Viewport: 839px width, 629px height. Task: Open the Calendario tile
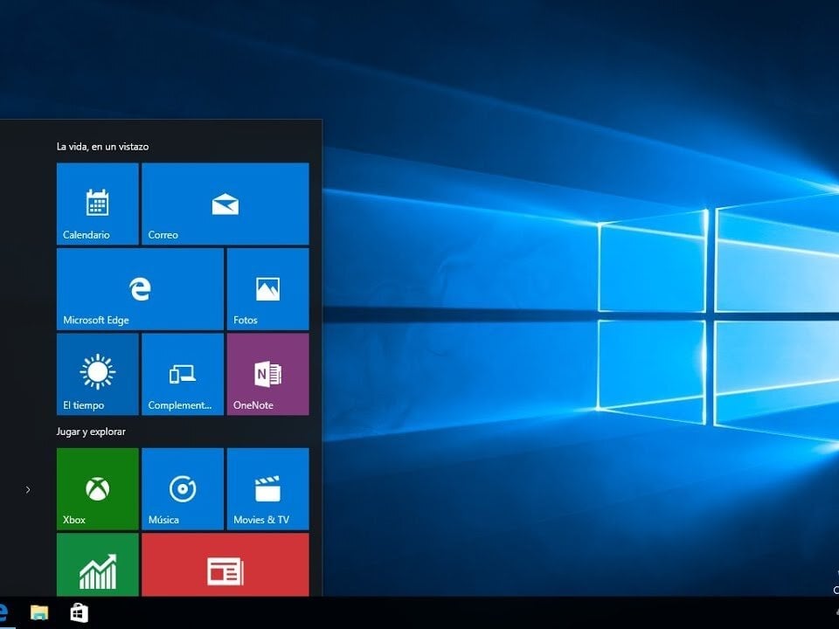pyautogui.click(x=97, y=204)
